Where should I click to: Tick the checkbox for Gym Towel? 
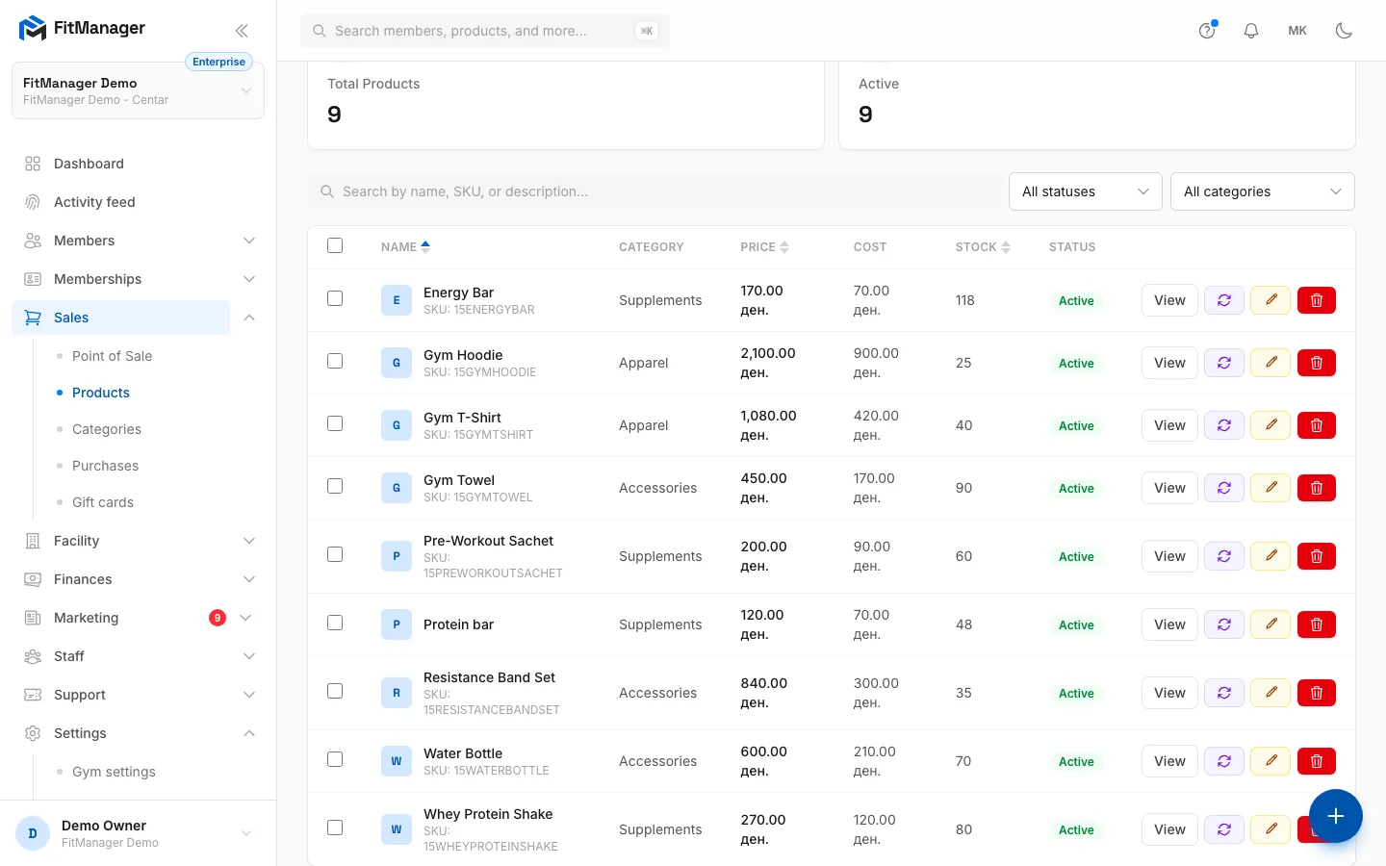click(x=335, y=486)
